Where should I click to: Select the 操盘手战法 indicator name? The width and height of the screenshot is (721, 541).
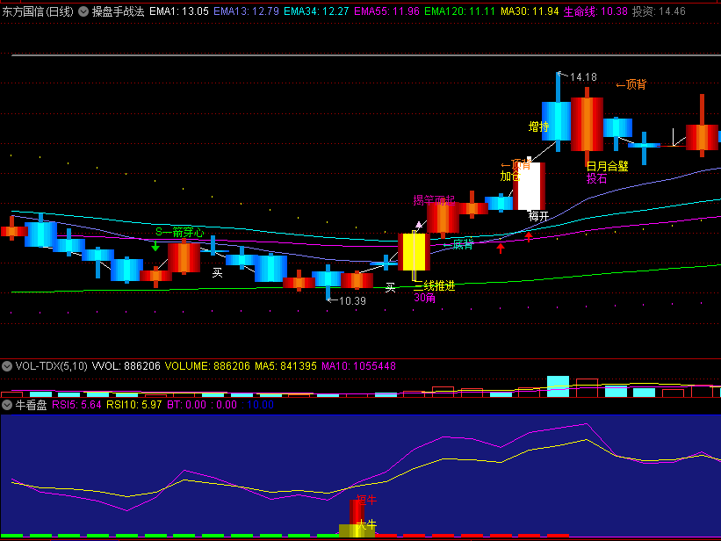119,11
